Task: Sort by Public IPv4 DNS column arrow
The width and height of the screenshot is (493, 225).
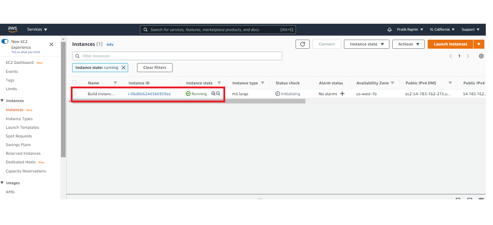Action: pyautogui.click(x=450, y=83)
